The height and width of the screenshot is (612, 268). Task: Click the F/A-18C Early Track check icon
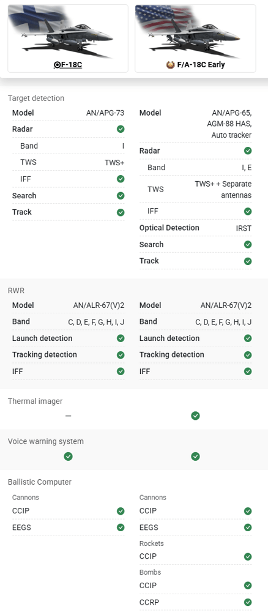(x=248, y=261)
